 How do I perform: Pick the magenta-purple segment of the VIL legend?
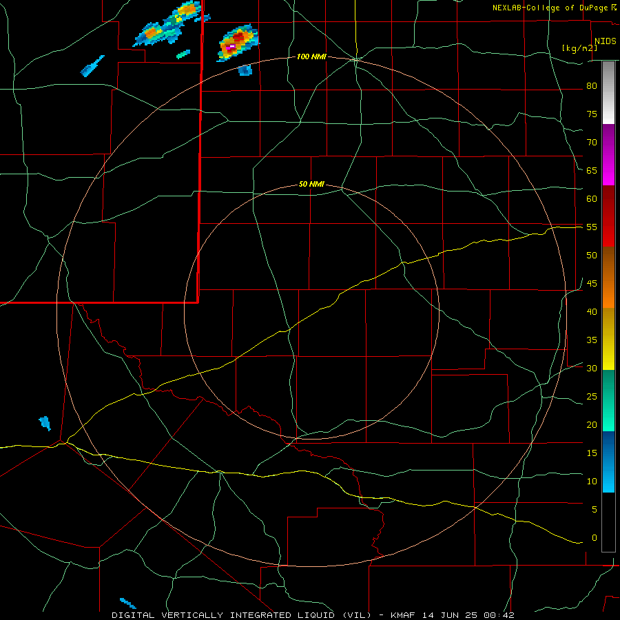(608, 154)
